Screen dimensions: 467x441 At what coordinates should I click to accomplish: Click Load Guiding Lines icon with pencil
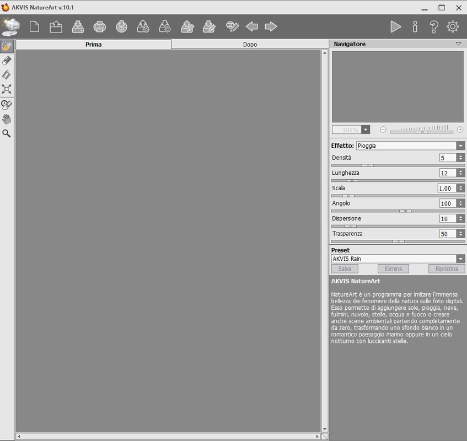tap(187, 26)
